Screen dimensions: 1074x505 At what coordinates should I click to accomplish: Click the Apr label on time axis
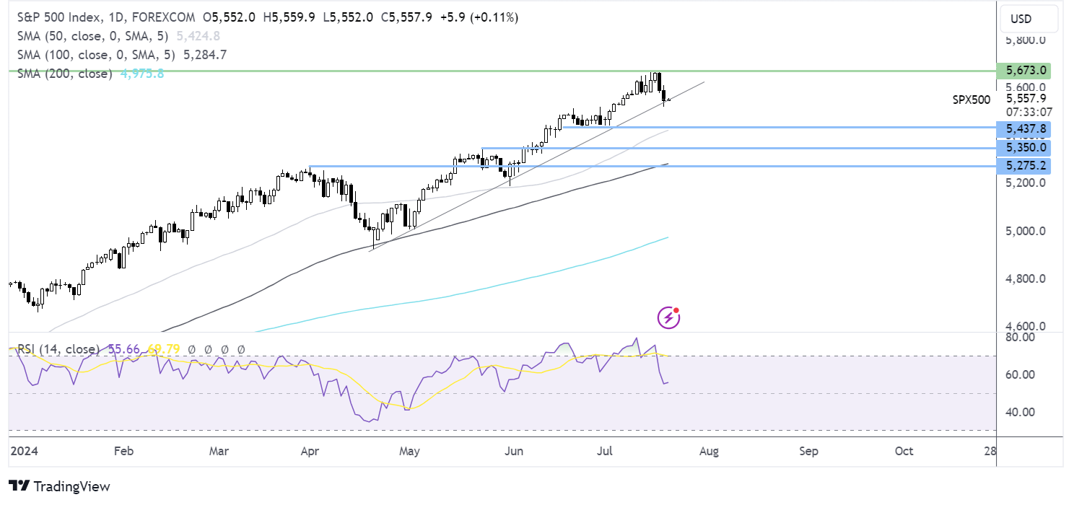pyautogui.click(x=310, y=451)
